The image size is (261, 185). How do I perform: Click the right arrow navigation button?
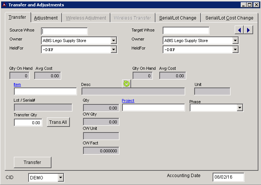pos(248,30)
